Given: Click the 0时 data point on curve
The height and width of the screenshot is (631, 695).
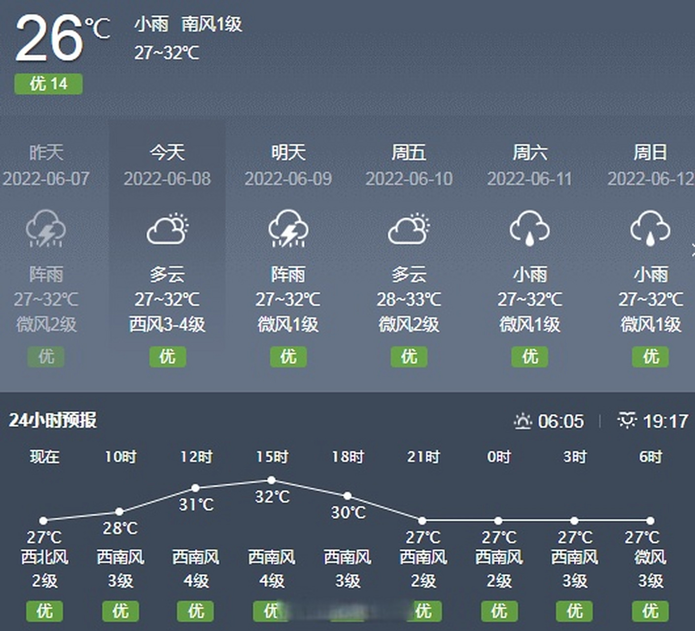Looking at the screenshot, I should (498, 521).
